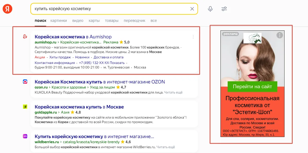Switch to the 'картинки' tab
The height and width of the screenshot is (153, 308).
(58, 21)
